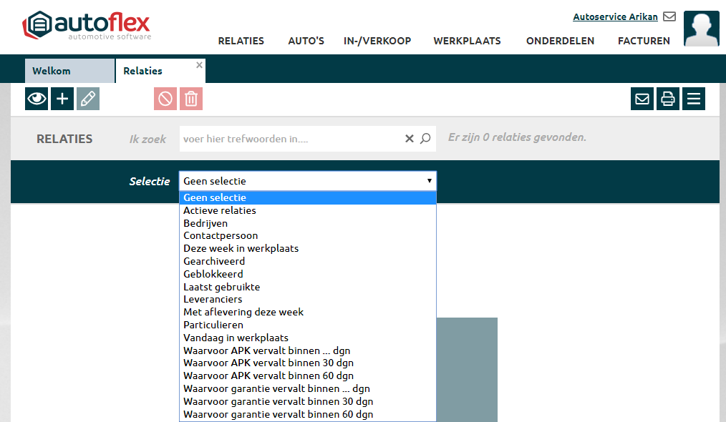Click the trash delete icon

[191, 99]
